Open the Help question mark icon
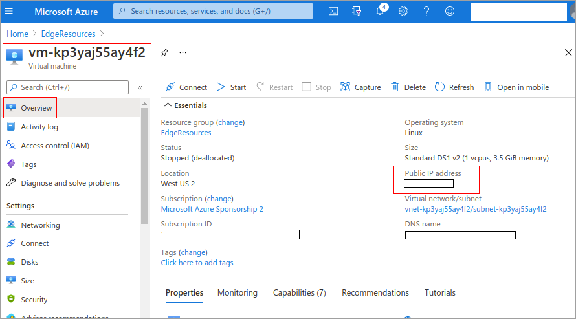Screen dimensions: 576x319 pos(426,12)
